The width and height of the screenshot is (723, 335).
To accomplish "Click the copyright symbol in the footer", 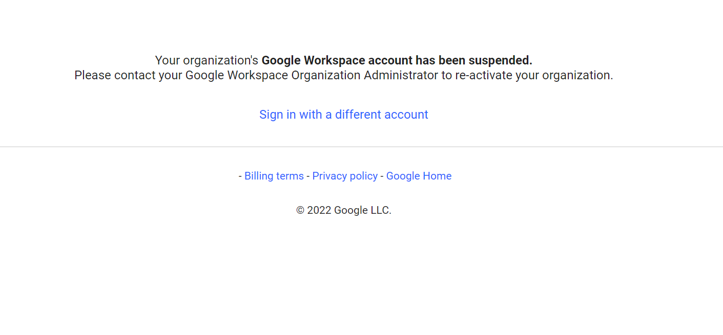I will [x=300, y=210].
